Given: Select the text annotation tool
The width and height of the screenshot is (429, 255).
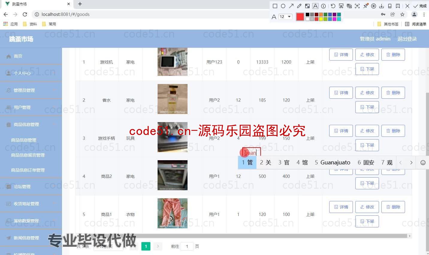Looking at the screenshot, I should coord(315,6).
